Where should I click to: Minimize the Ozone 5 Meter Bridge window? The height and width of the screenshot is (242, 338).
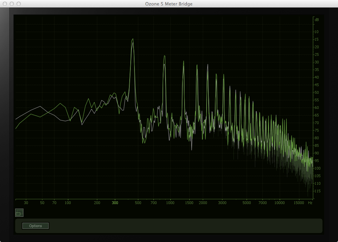click(x=12, y=4)
